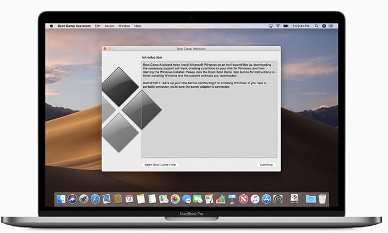Launch Siri from the Dock
This screenshot has width=388, height=233.
tap(72, 199)
